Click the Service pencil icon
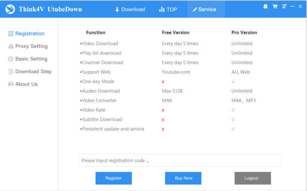The image size is (307, 191). (195, 10)
